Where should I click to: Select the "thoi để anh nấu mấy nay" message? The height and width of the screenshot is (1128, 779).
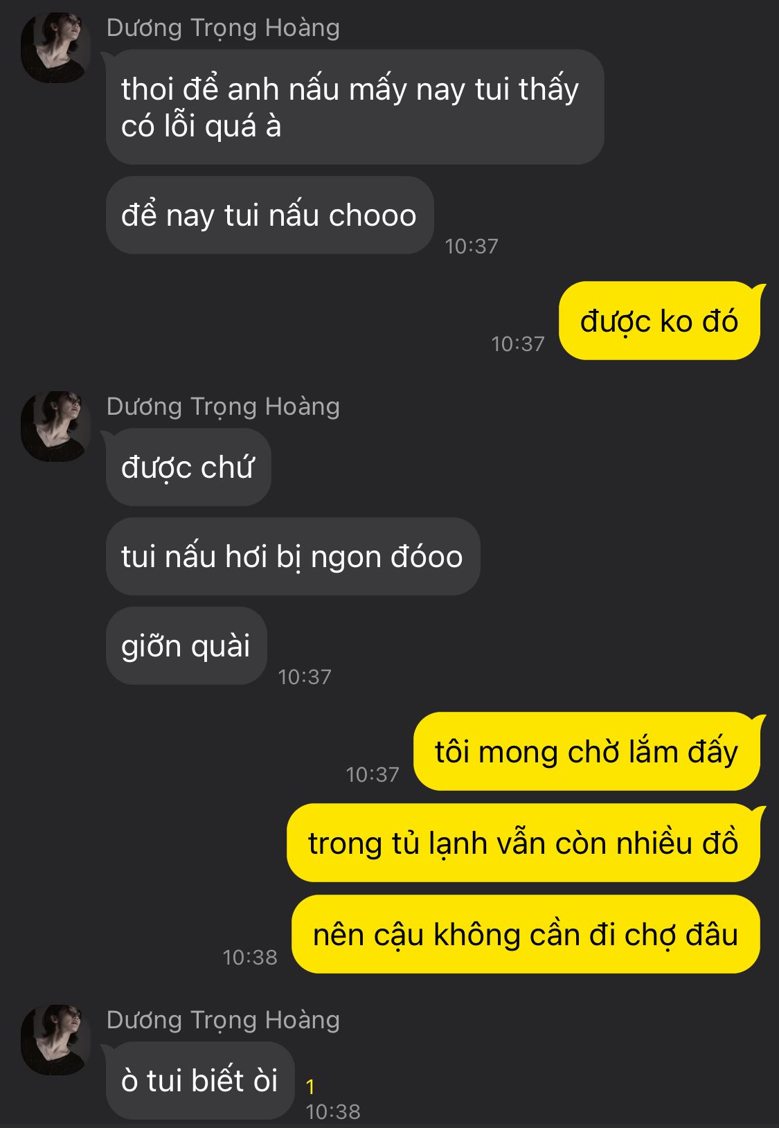click(355, 107)
